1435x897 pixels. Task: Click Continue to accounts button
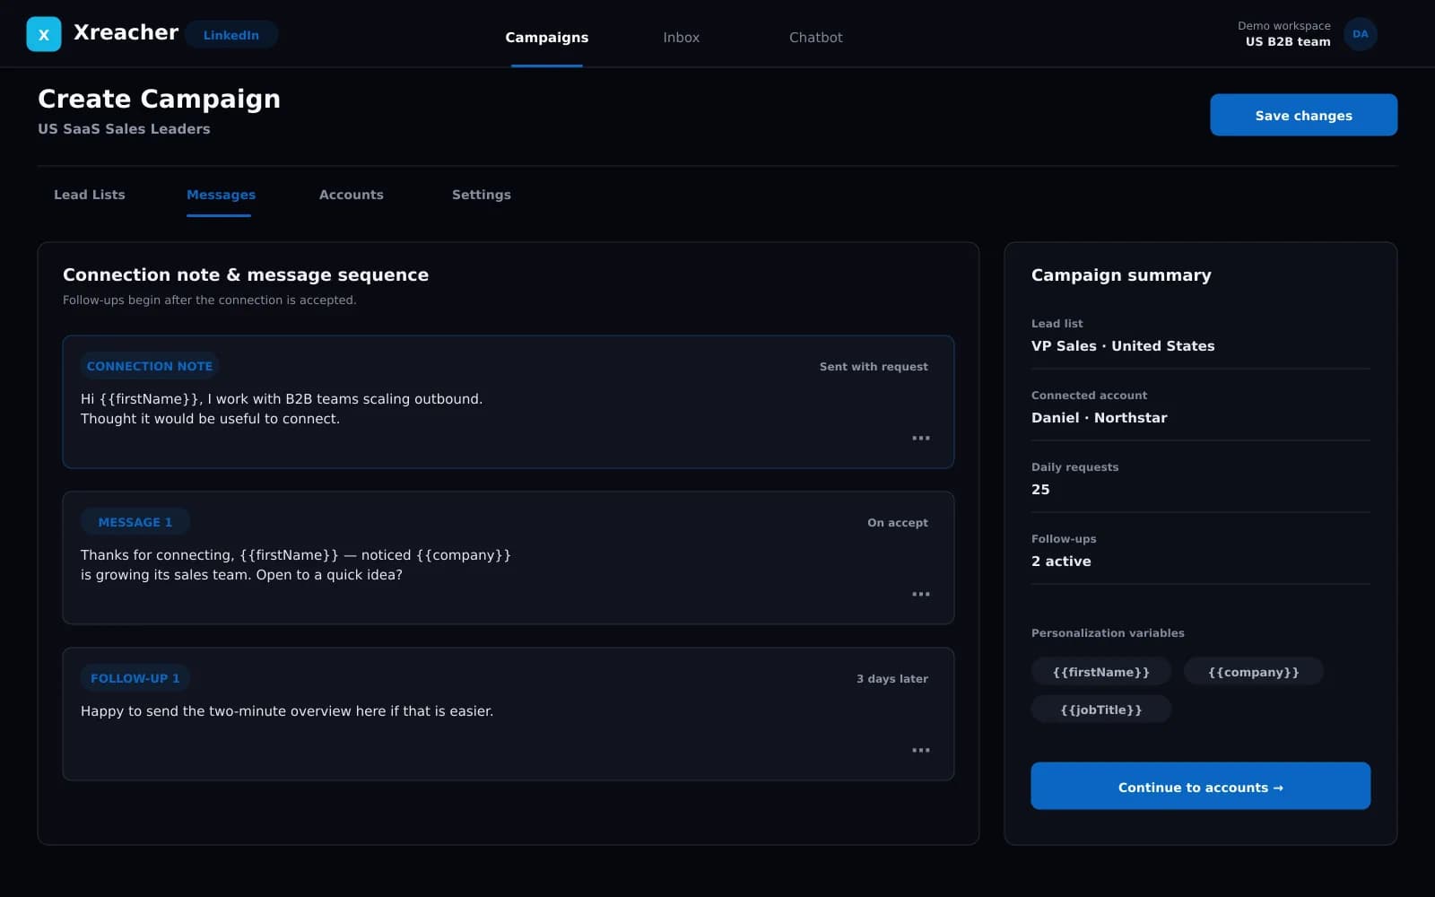(x=1200, y=786)
